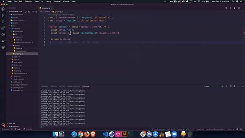245x138 pixels.
Task: Open the GitHub view in activity bar
Action: pyautogui.click(x=3, y=47)
